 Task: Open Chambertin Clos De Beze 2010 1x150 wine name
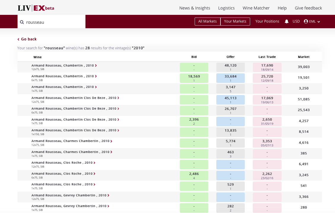point(74,130)
